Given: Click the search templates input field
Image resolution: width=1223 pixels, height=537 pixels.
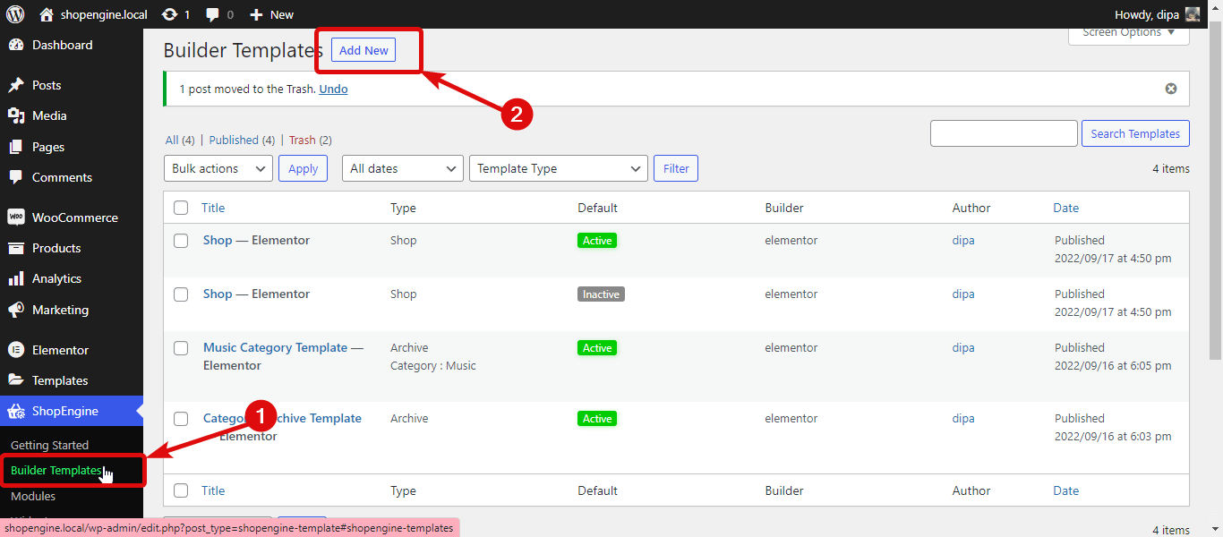Looking at the screenshot, I should click(1004, 133).
